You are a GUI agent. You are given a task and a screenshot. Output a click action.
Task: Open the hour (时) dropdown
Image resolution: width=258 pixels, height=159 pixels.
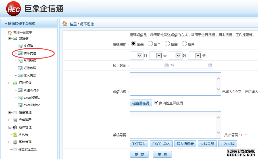[178, 56]
